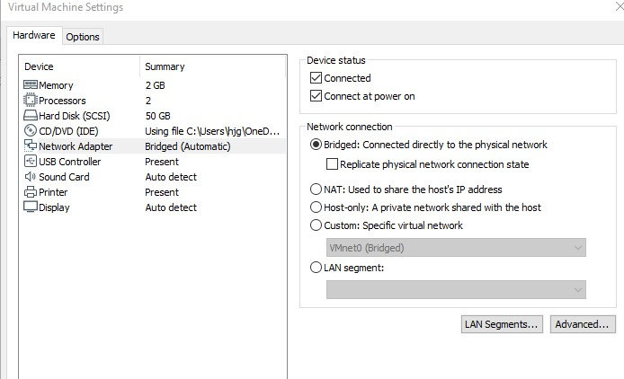Uncheck the Connected checkbox
The image size is (624, 379).
pos(316,79)
